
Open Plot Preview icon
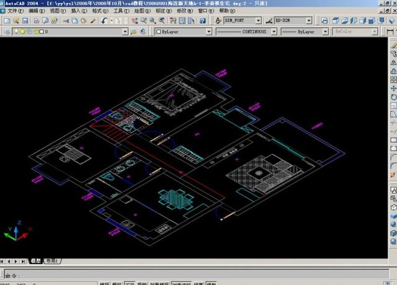[45, 20]
